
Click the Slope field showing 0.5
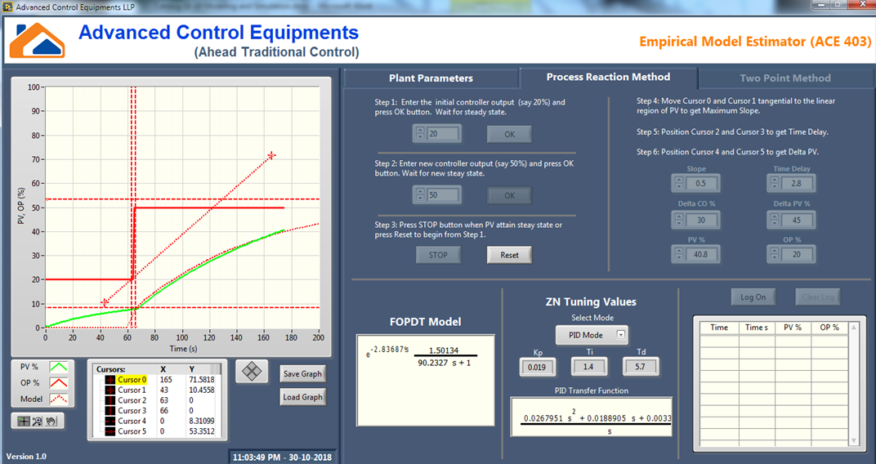click(x=702, y=183)
